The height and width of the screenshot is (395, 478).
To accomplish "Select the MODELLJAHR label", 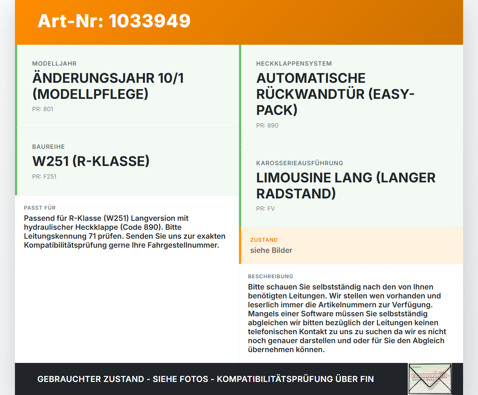I will (x=55, y=64).
